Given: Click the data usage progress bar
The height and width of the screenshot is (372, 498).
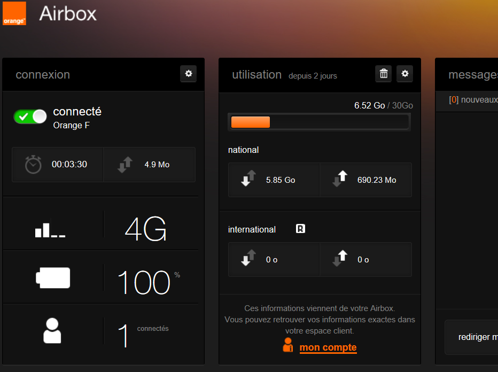Looking at the screenshot, I should [320, 122].
